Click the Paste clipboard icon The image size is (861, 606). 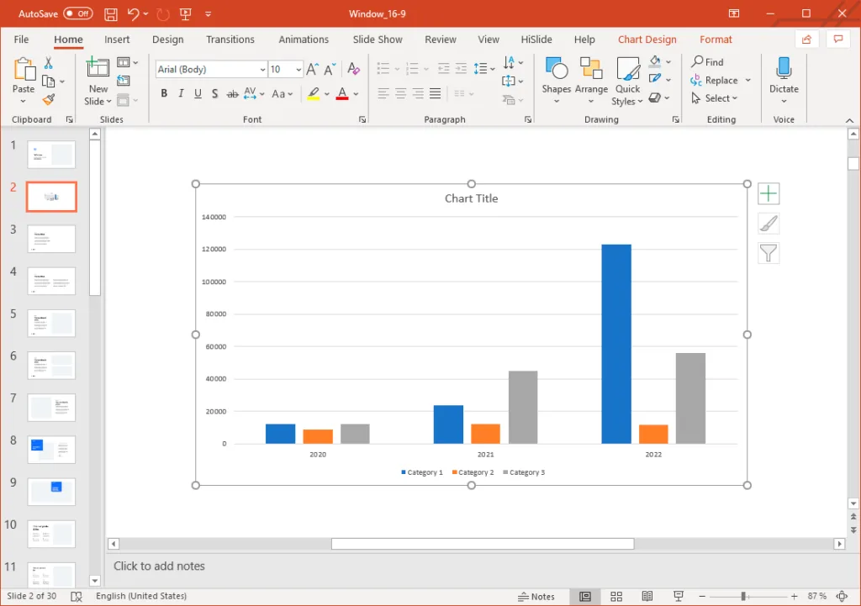coord(24,69)
